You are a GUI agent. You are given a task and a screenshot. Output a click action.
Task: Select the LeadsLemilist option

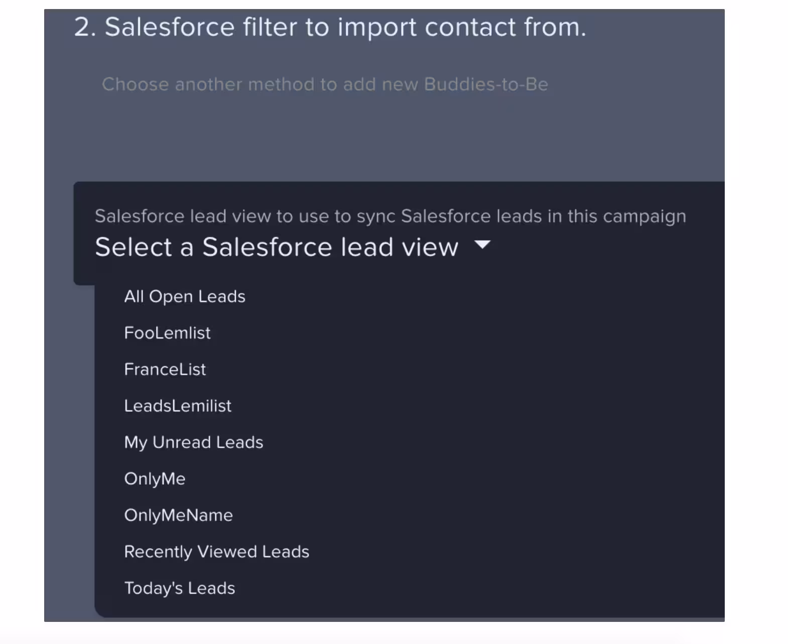point(177,406)
